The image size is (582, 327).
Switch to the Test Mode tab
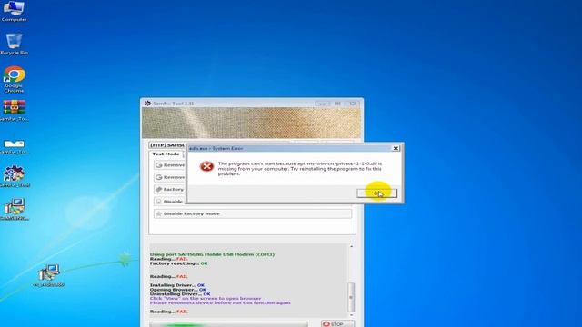pos(166,154)
